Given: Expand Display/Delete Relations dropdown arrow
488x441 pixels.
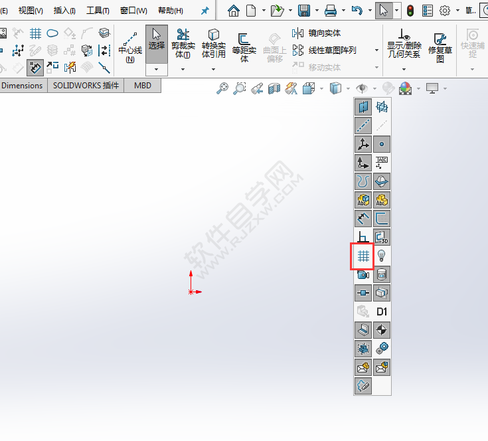Looking at the screenshot, I should [x=404, y=69].
